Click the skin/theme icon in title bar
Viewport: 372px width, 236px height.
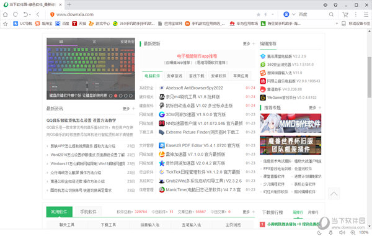tap(335, 5)
